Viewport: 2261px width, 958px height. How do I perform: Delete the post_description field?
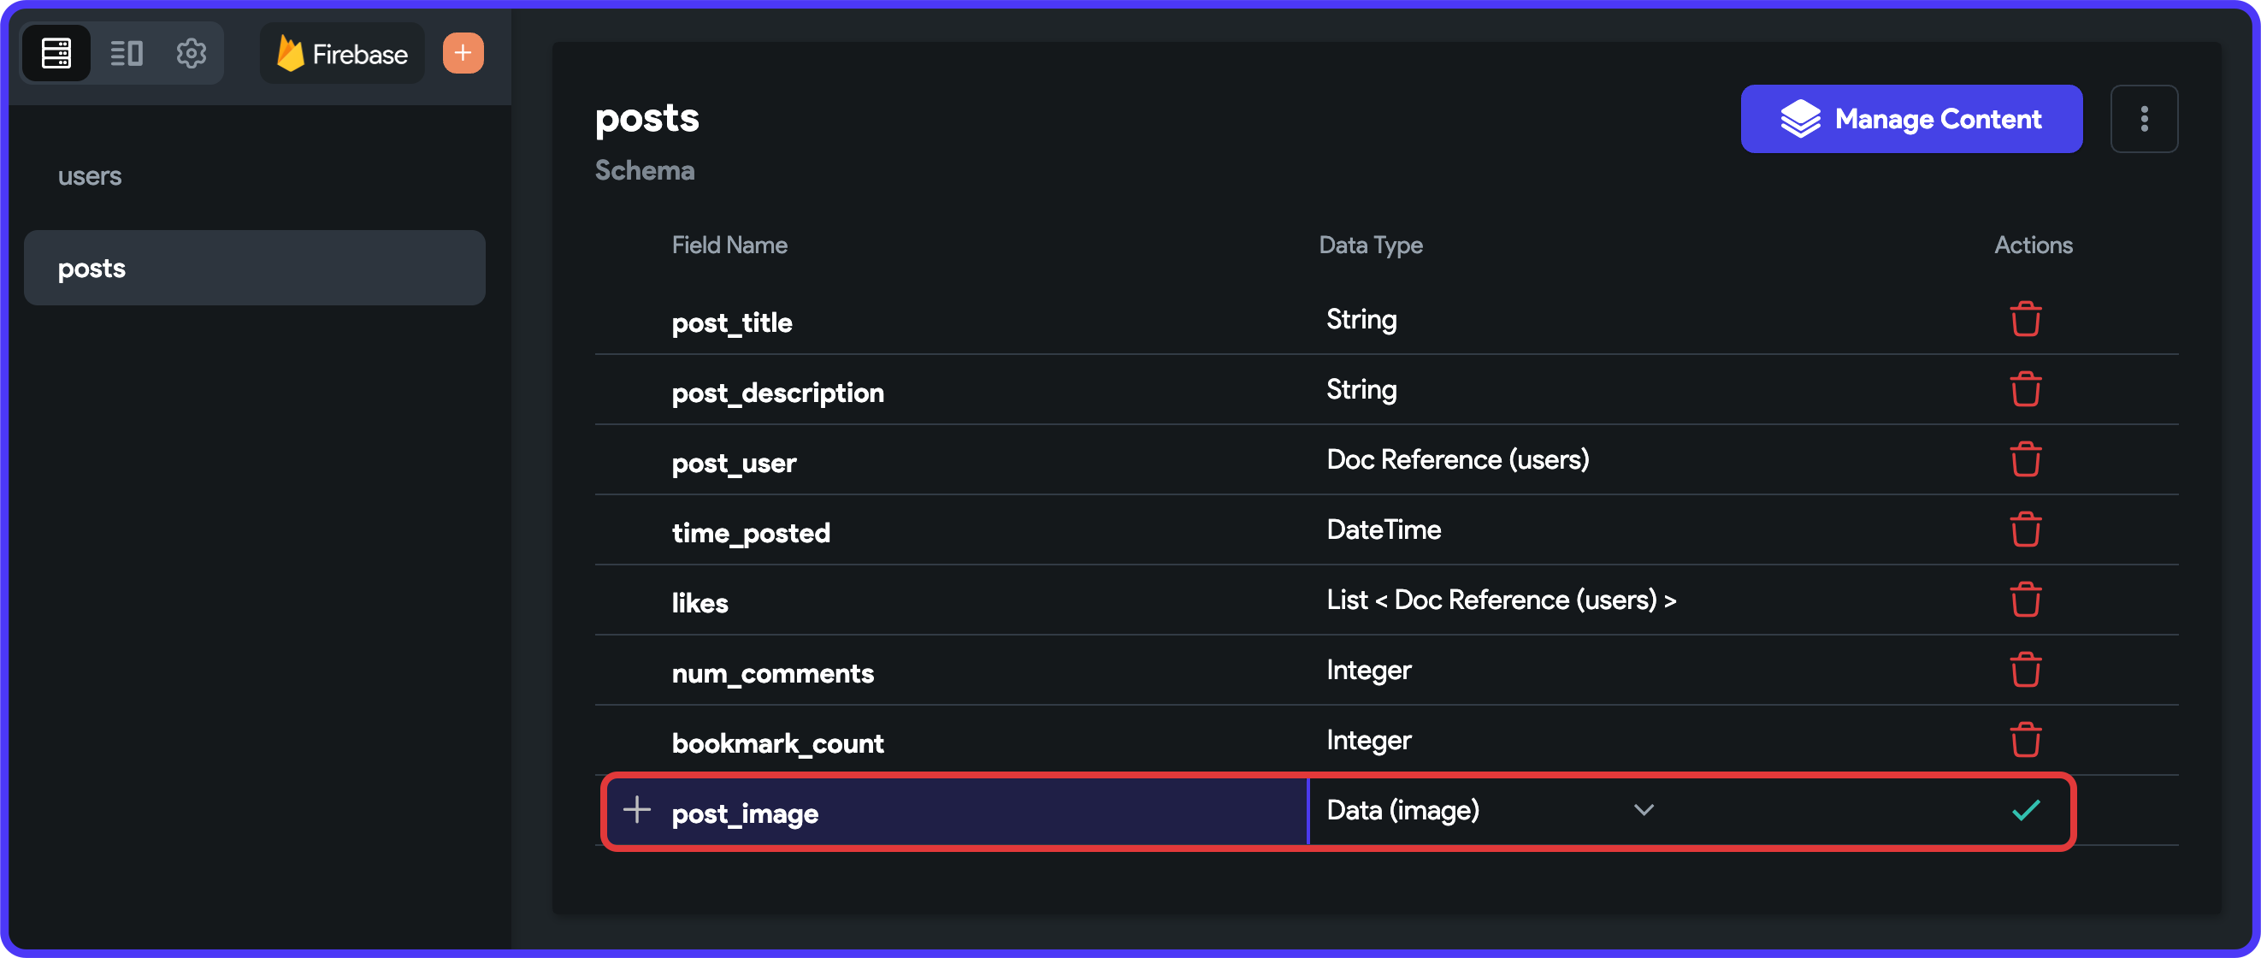[2025, 389]
